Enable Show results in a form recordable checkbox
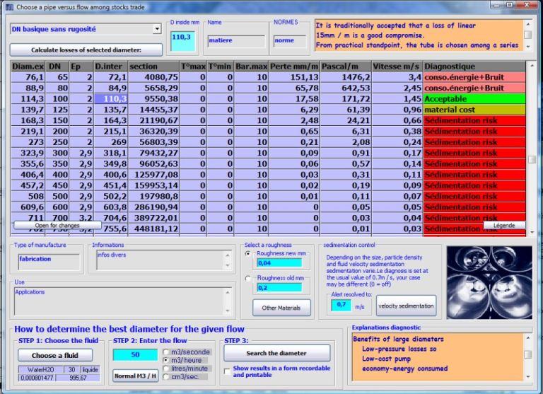The image size is (543, 394). tap(227, 371)
